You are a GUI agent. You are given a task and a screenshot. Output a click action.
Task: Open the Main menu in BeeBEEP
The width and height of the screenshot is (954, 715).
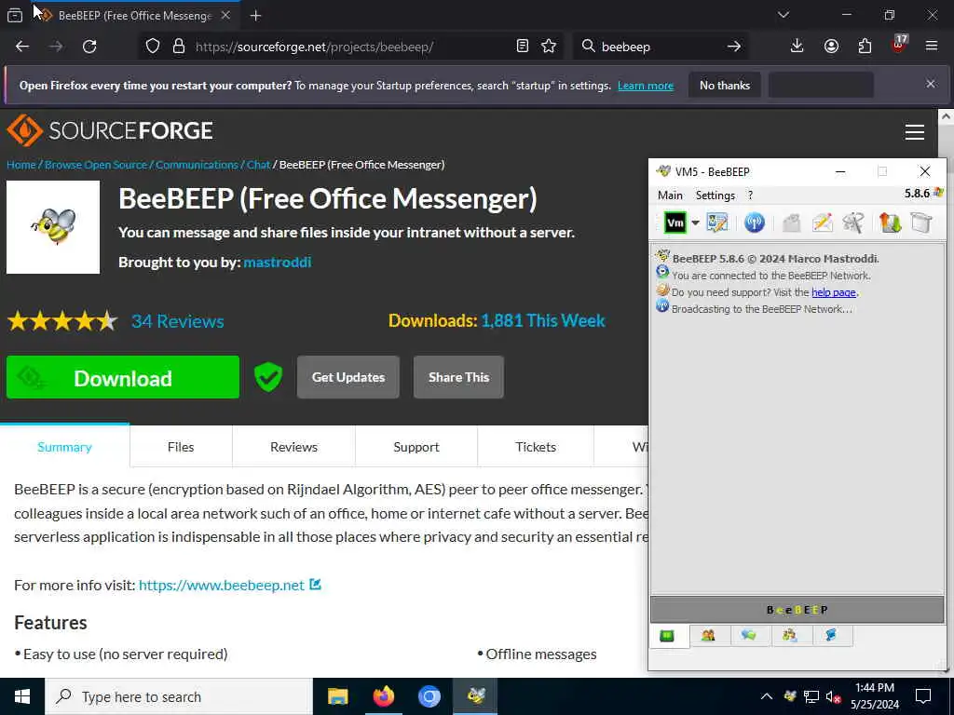click(670, 196)
